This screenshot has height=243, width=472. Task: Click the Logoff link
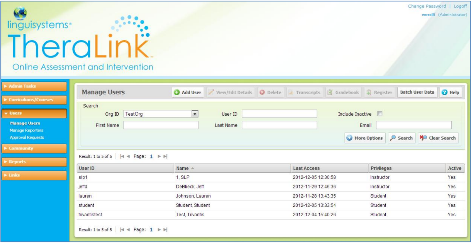tap(460, 6)
